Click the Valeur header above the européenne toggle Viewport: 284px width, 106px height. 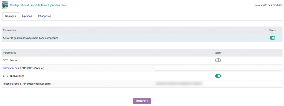click(x=272, y=30)
